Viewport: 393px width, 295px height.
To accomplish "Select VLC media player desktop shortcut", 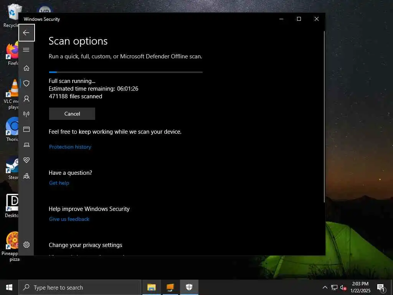I will [x=11, y=95].
